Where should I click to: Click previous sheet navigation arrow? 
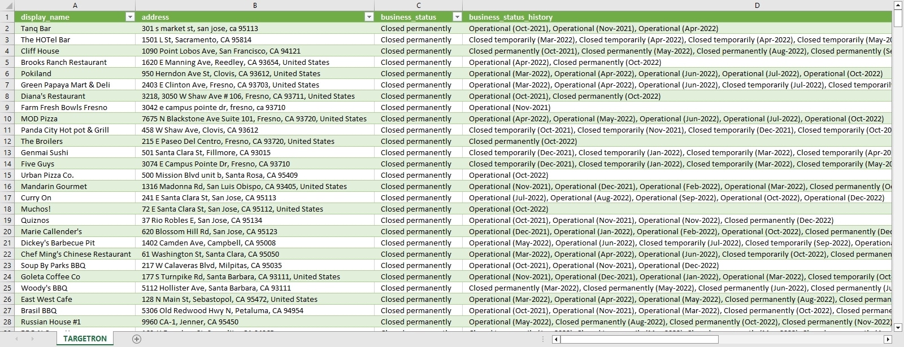[x=16, y=339]
